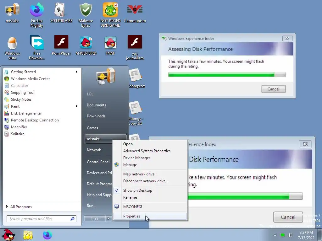Click the Angry Bird start button in taskbar
This screenshot has height=241, width=322.
[x=8, y=235]
